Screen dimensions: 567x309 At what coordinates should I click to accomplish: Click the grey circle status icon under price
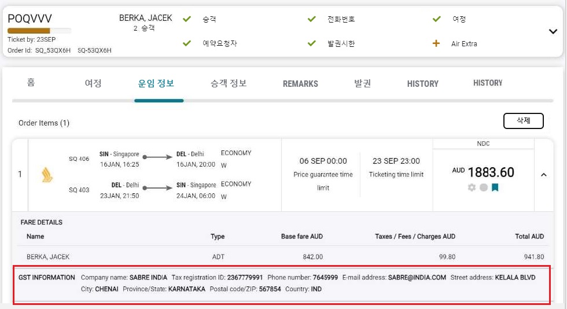click(x=484, y=187)
